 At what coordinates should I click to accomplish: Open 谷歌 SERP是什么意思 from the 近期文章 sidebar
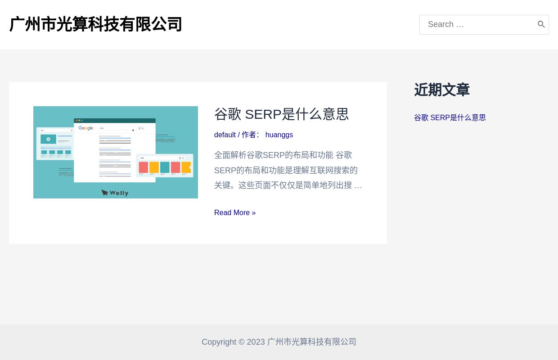pyautogui.click(x=450, y=117)
